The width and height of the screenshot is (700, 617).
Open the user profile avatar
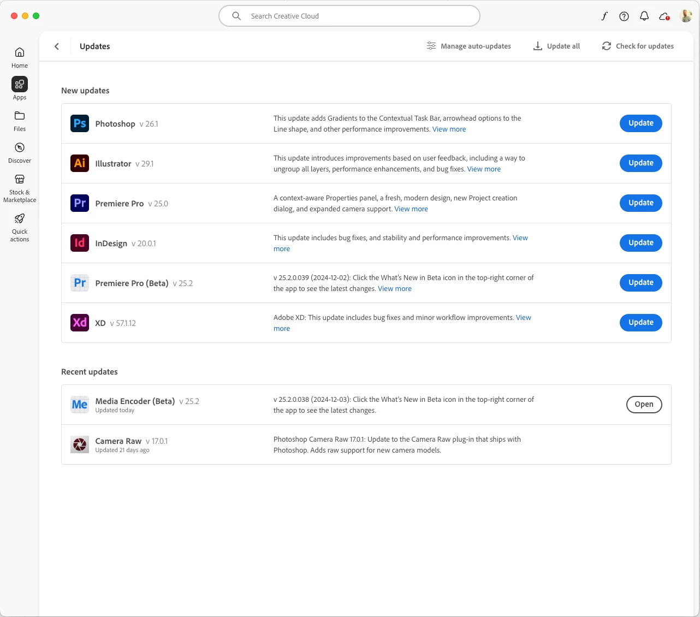[686, 16]
